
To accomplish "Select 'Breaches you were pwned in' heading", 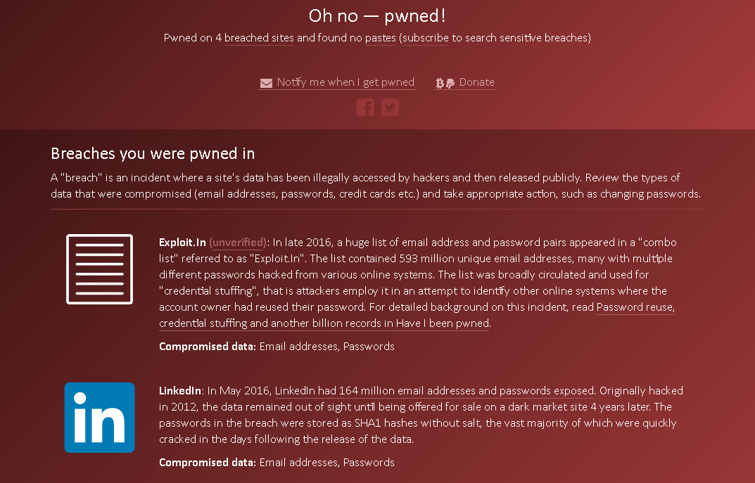I will [152, 153].
